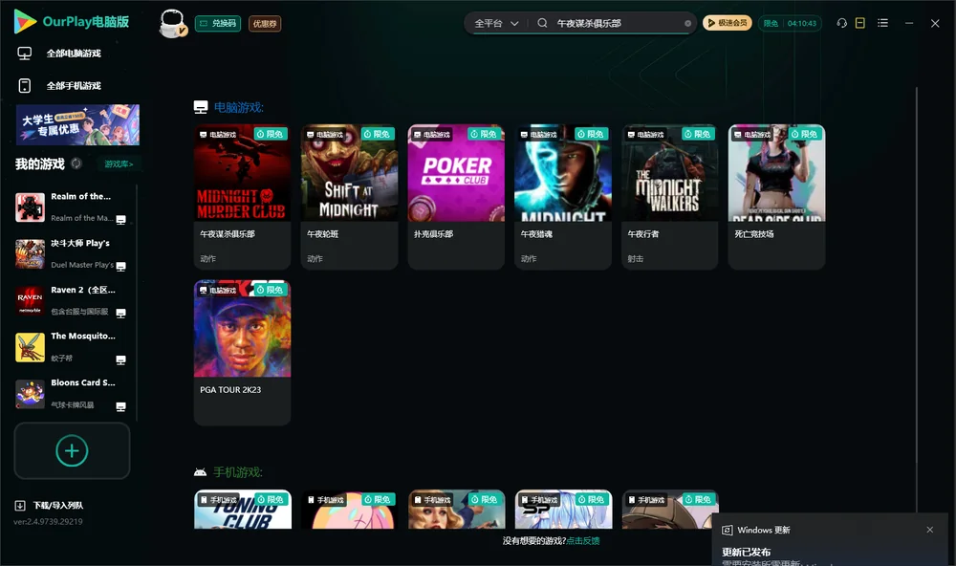Add a game with the plus button
The image size is (956, 566).
(x=72, y=450)
